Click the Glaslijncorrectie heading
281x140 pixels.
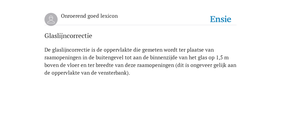[x=68, y=36]
